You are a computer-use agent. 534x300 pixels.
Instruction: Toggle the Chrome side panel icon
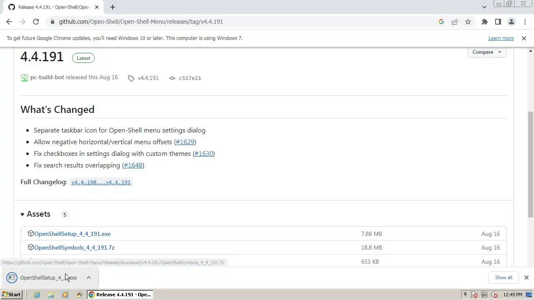(x=498, y=22)
